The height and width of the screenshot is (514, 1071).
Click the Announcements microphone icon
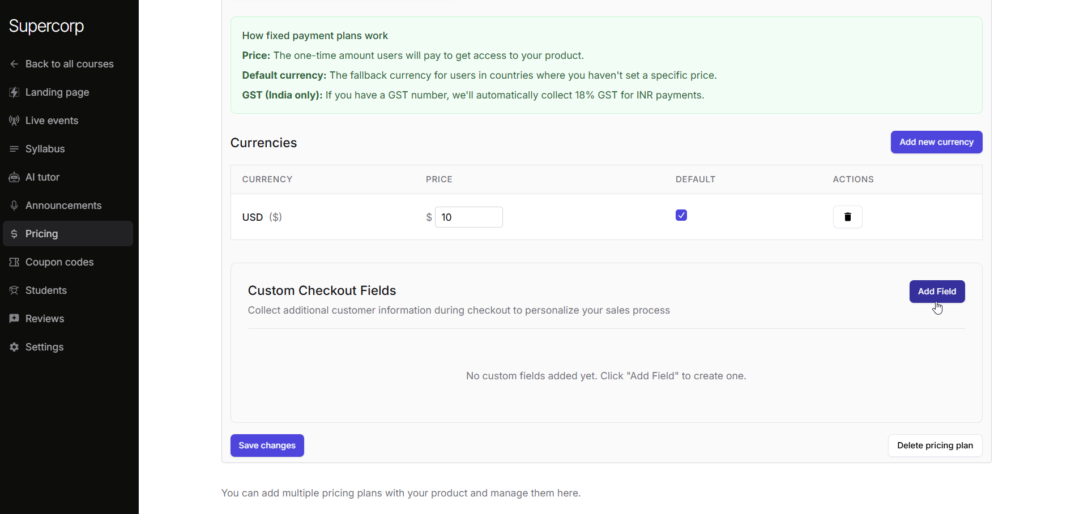tap(14, 205)
